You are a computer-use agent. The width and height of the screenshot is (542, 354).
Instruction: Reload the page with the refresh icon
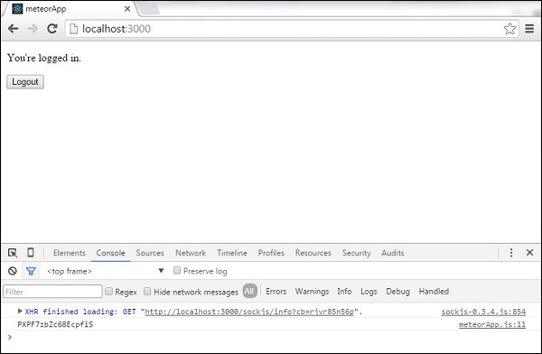tap(52, 28)
